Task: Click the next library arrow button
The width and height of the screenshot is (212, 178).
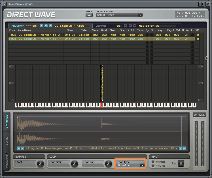Action: click(x=130, y=26)
